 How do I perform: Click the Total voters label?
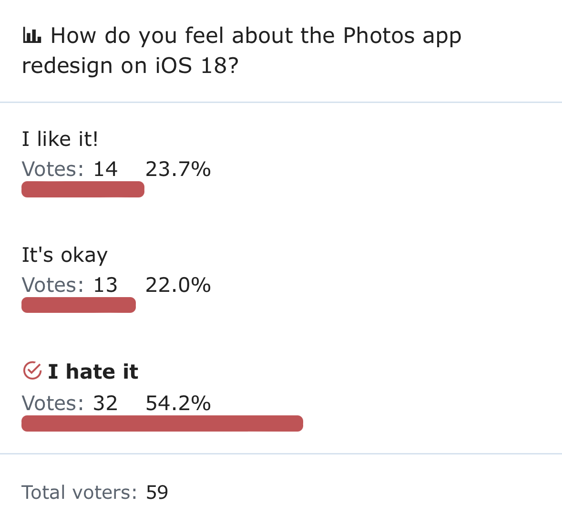(x=79, y=492)
